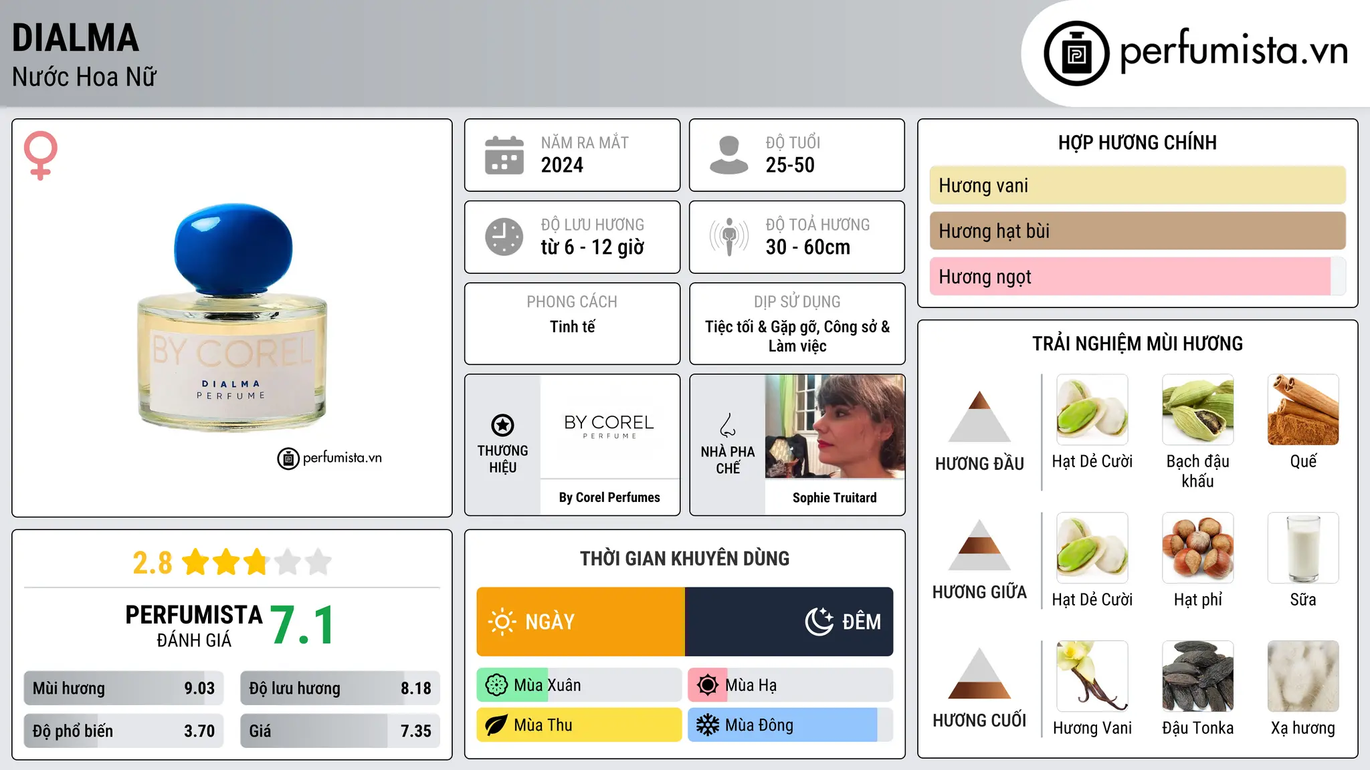The height and width of the screenshot is (770, 1370).
Task: Click the clock icon beside Độ lưu hương
Action: [x=504, y=237]
